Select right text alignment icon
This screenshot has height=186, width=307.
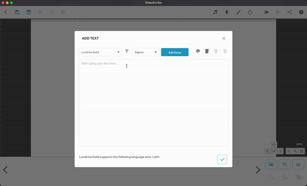point(225,51)
